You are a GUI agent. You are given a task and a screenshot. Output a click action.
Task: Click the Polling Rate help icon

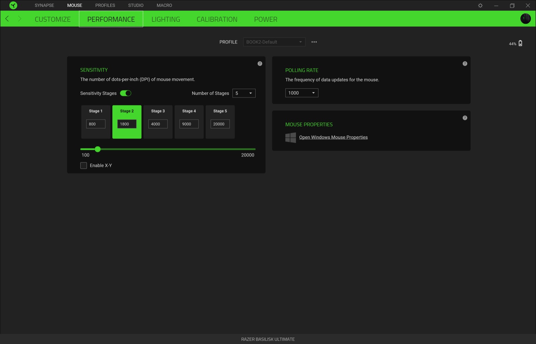point(465,64)
